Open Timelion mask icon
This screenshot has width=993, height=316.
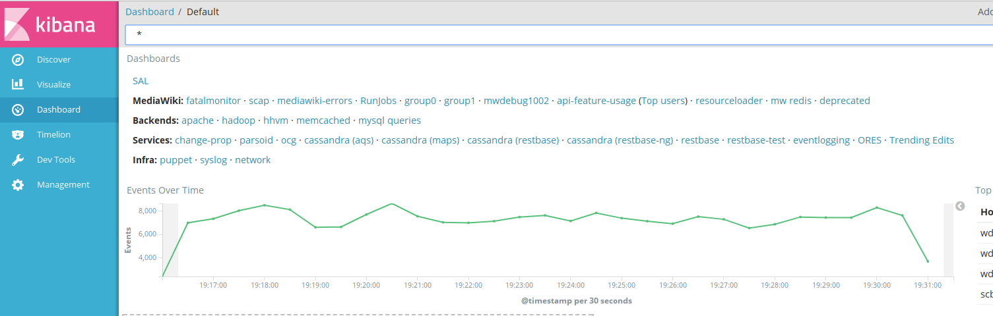18,135
